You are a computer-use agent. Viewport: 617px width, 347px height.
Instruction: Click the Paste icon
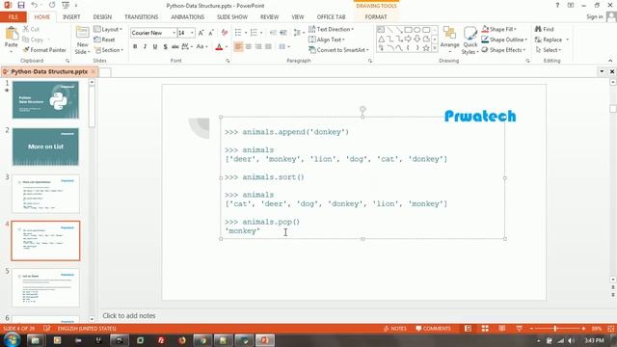[12, 35]
